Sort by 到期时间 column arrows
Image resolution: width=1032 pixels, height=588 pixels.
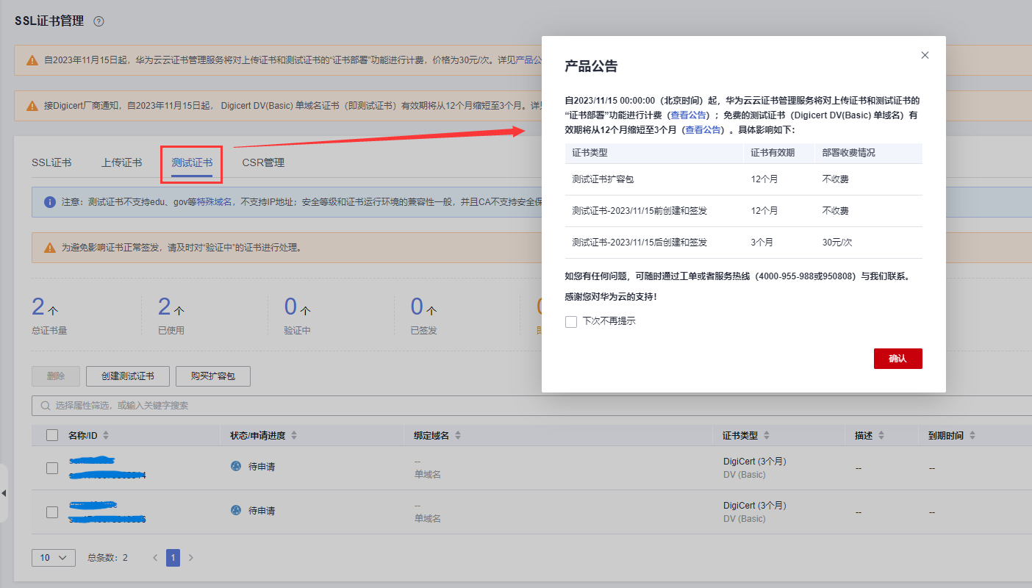click(972, 436)
